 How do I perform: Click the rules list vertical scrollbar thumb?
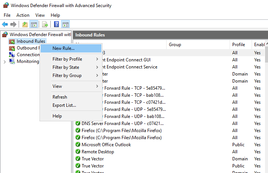pyautogui.click(x=267, y=54)
